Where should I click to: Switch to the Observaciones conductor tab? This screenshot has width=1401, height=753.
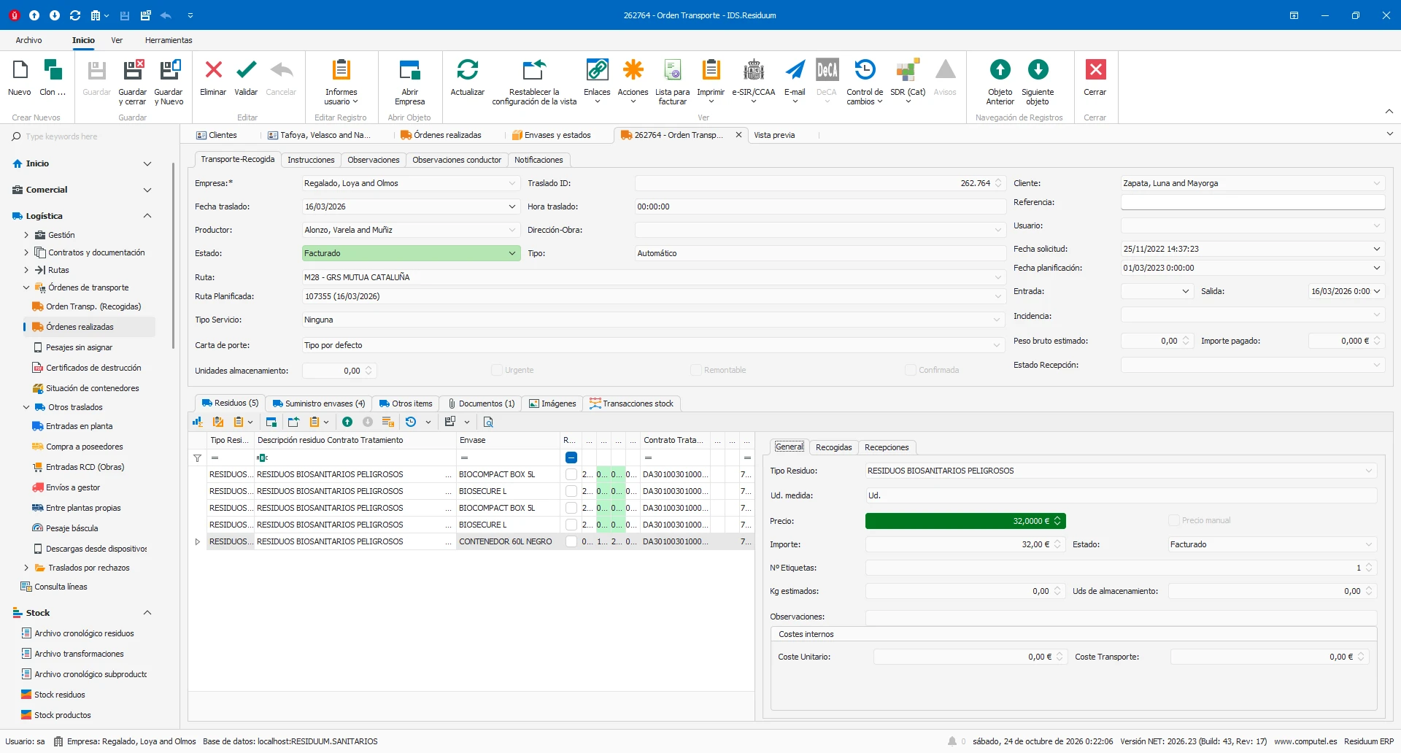457,160
